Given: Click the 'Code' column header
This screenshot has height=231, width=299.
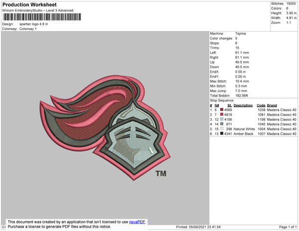Looking at the screenshot, I should tap(261, 106).
